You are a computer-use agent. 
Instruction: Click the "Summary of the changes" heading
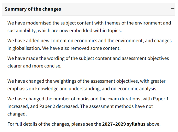click(x=33, y=9)
